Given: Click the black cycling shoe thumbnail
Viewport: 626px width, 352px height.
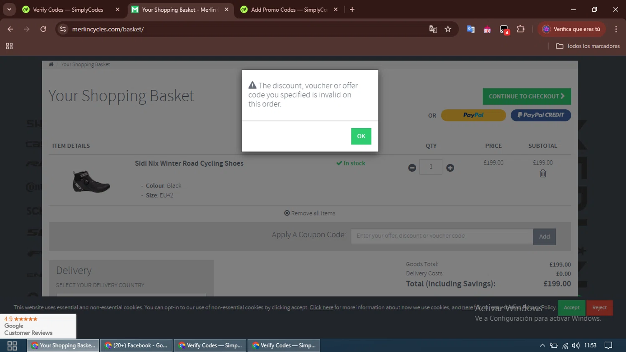Looking at the screenshot, I should [x=91, y=182].
